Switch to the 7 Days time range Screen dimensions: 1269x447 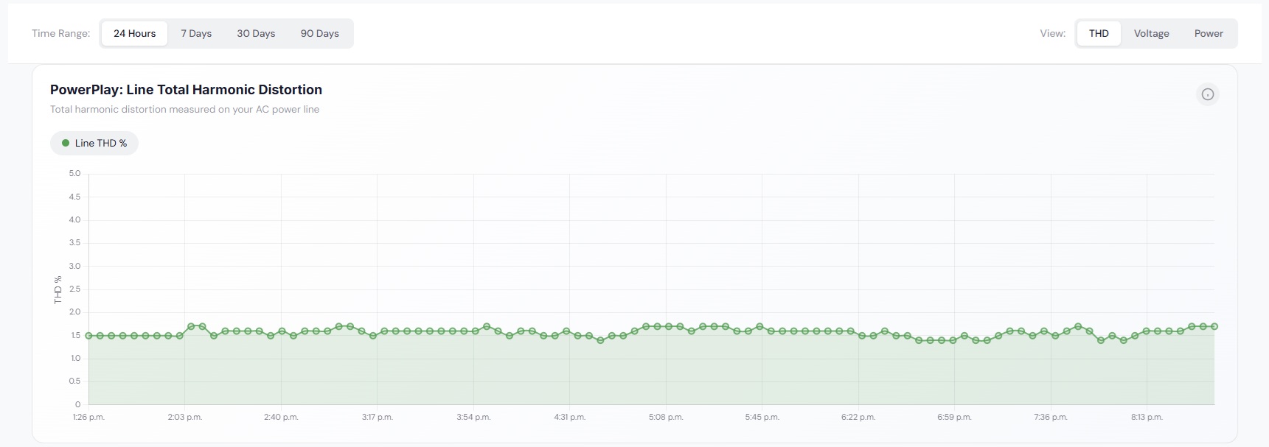(196, 34)
